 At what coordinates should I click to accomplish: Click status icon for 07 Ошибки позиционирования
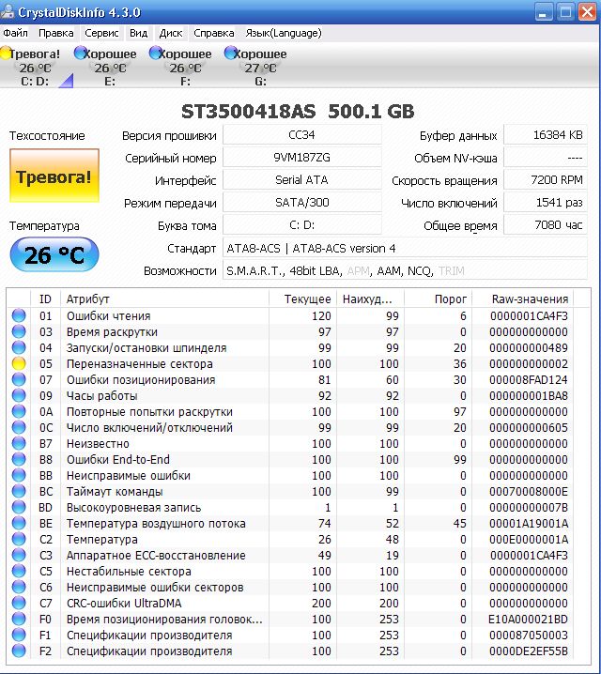click(x=19, y=379)
